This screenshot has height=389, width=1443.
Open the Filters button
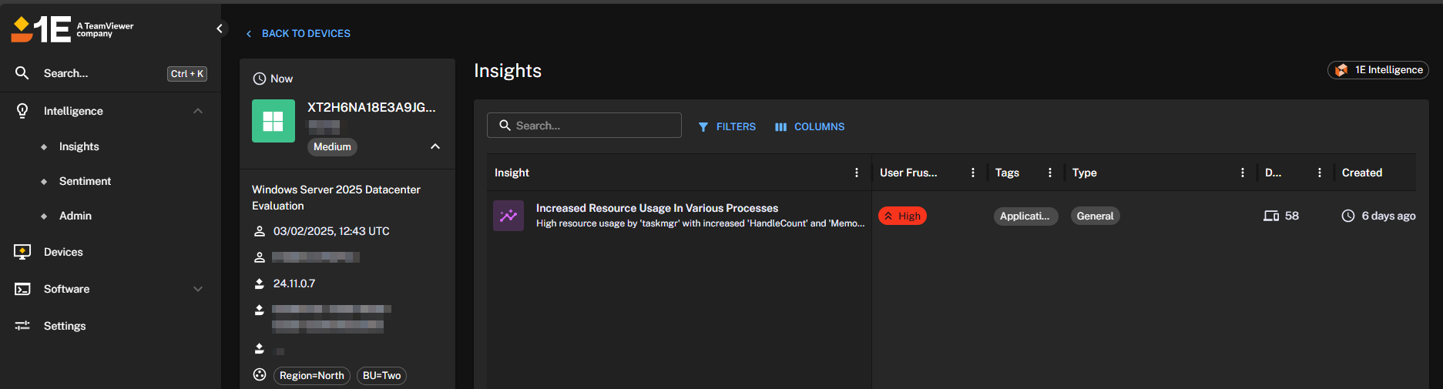coord(727,126)
